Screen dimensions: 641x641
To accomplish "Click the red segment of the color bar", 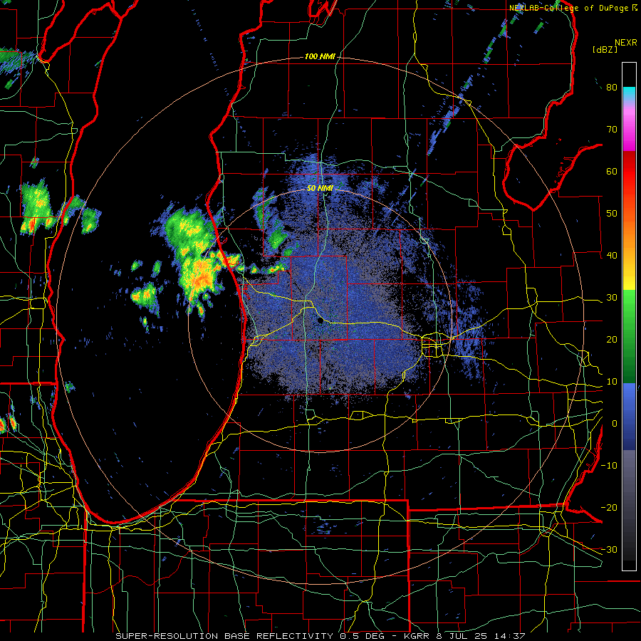I will tap(629, 172).
